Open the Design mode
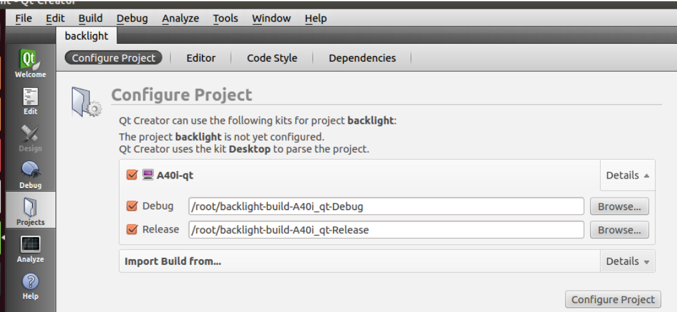677x312 pixels. click(30, 138)
